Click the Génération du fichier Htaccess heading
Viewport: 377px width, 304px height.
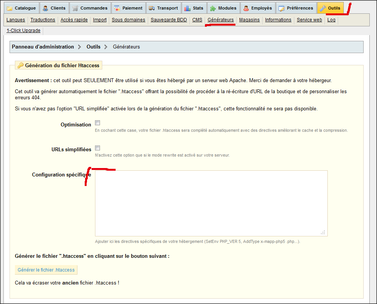coord(62,65)
